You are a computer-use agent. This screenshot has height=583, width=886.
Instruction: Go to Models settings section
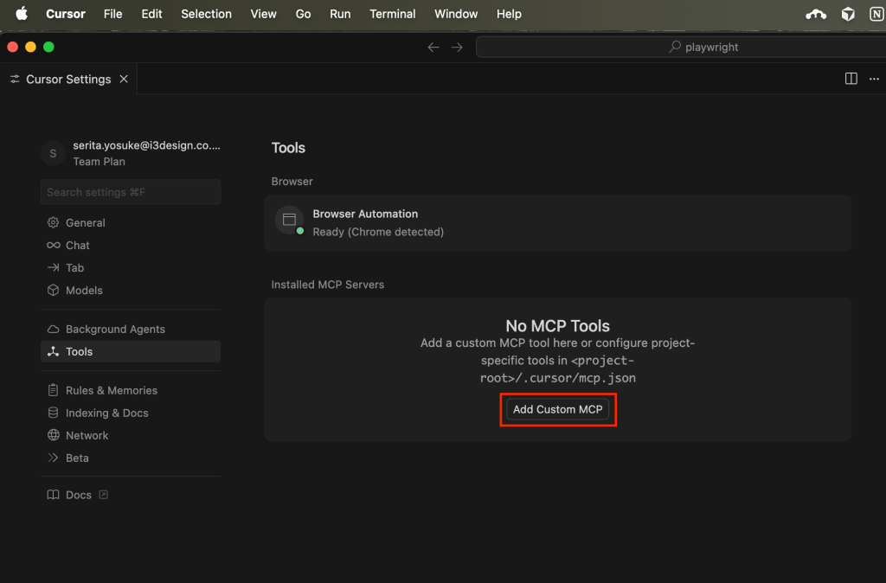point(84,291)
